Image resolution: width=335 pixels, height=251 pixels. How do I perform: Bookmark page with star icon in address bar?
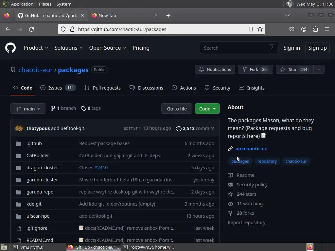[x=260, y=29]
